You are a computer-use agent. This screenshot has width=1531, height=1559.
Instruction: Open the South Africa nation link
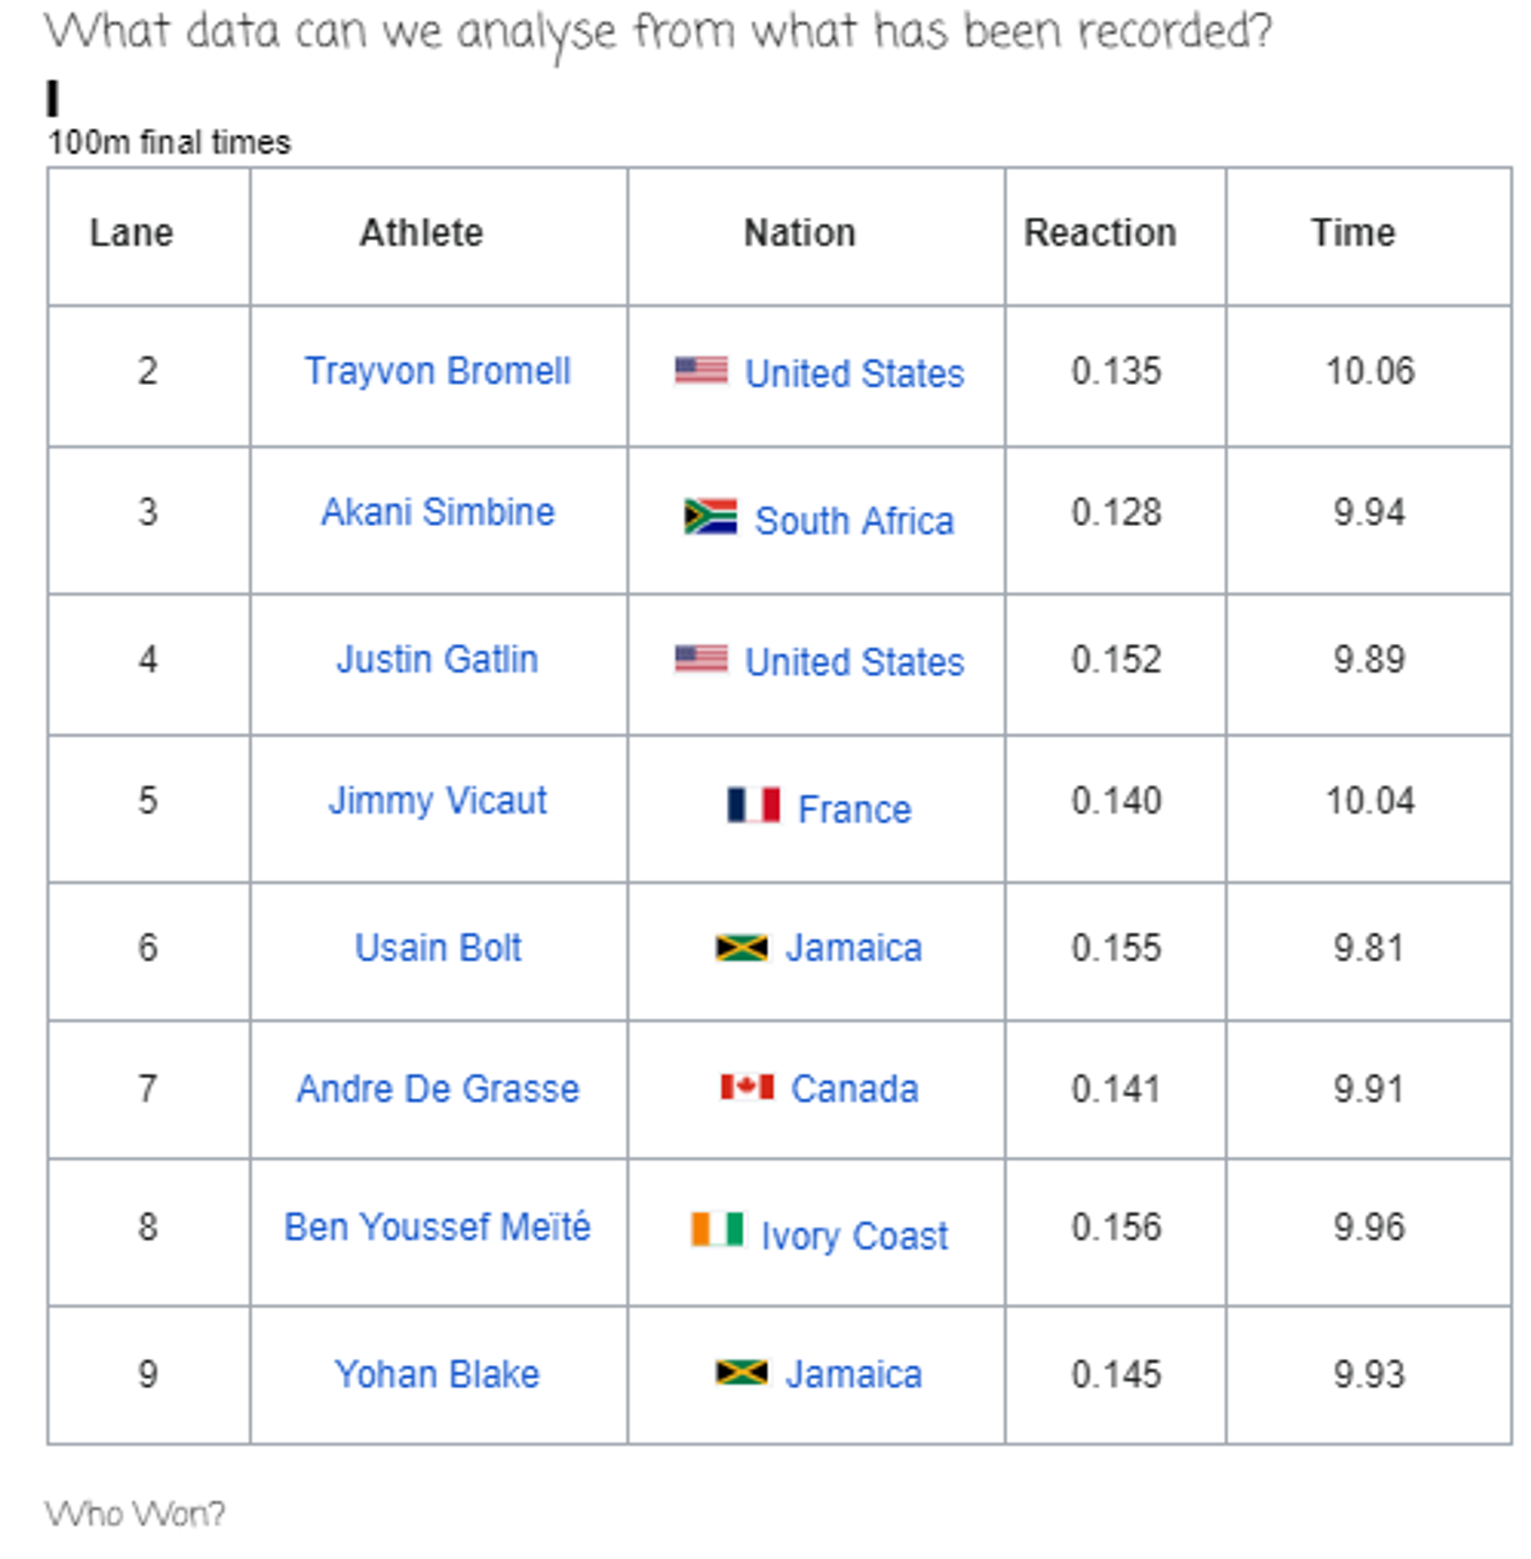coord(854,521)
